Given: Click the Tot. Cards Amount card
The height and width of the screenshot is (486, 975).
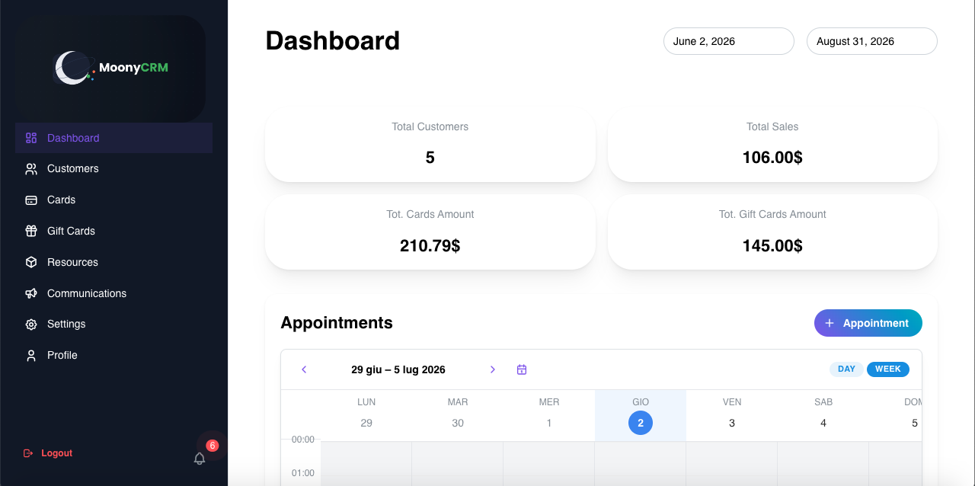Looking at the screenshot, I should [x=430, y=232].
